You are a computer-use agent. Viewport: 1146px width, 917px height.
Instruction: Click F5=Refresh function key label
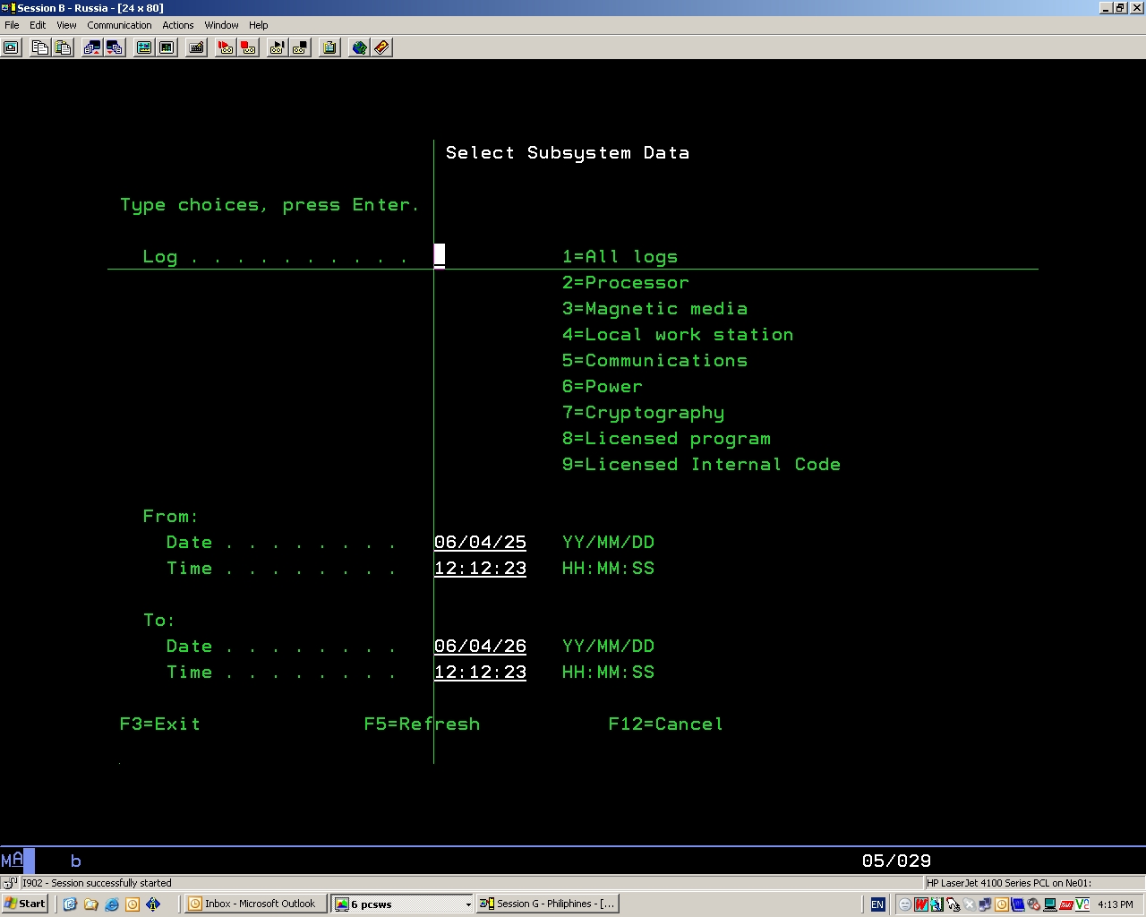[x=422, y=724]
